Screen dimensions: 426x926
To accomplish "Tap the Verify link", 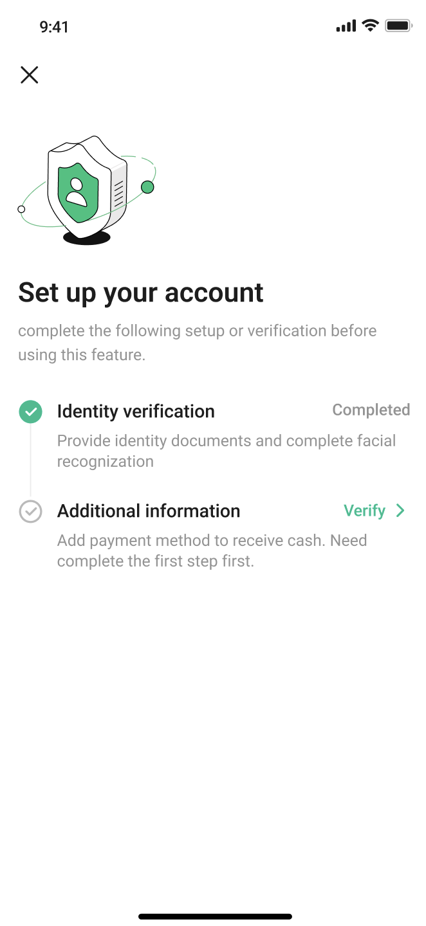I will click(364, 511).
